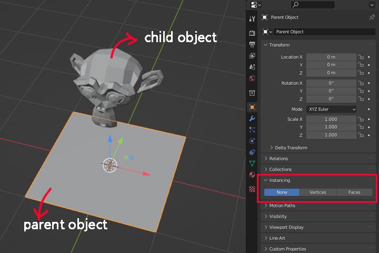
Task: Click the red X axis gizmo arrow
Action: click(146, 173)
